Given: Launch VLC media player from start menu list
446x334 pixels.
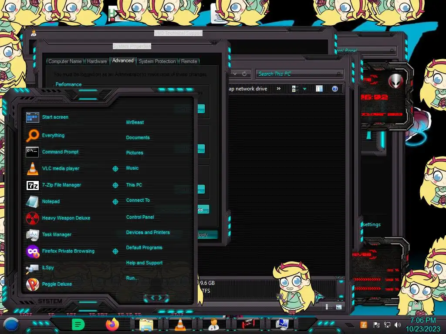Looking at the screenshot, I should click(x=61, y=168).
